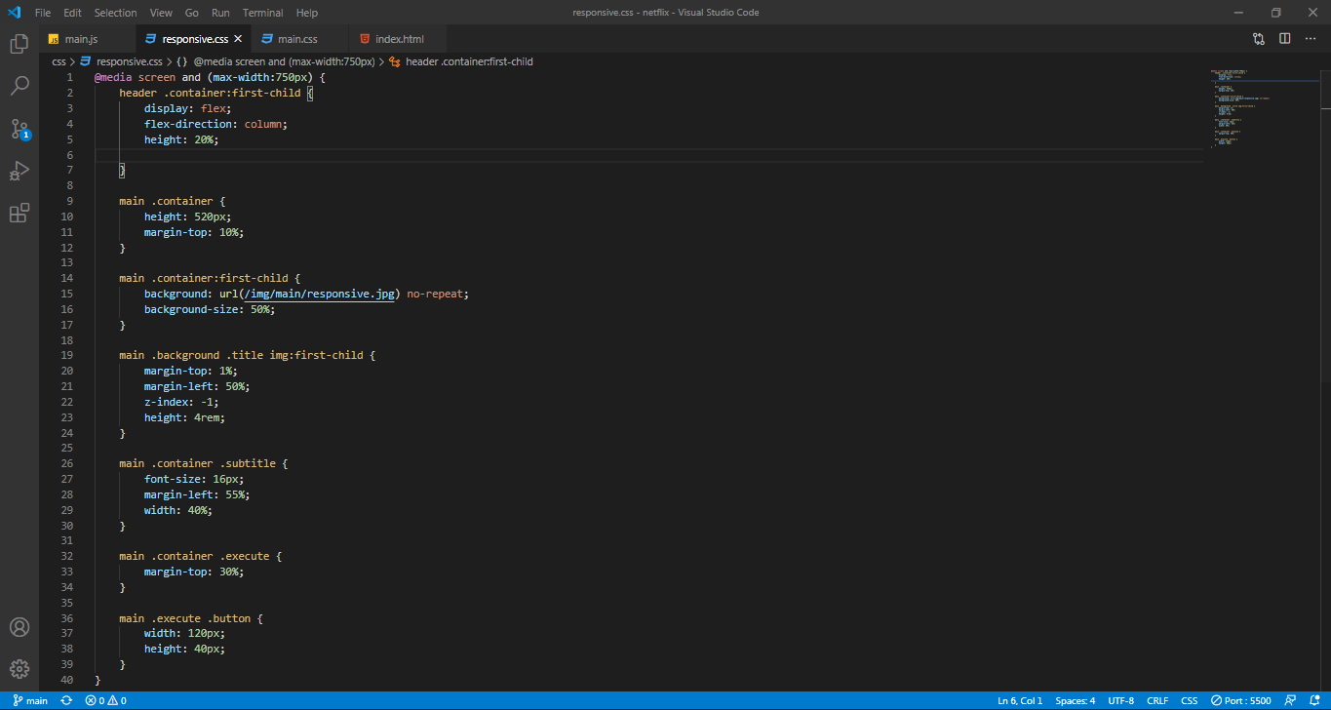Open the Run and Debug panel
The width and height of the screenshot is (1331, 710).
19,170
